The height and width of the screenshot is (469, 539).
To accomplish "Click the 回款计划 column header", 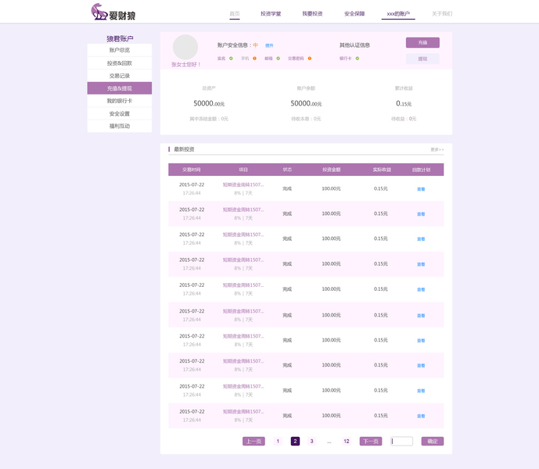I will click(x=421, y=170).
